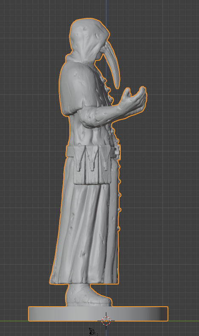Click the orange origin dot of the model

click(x=106, y=321)
